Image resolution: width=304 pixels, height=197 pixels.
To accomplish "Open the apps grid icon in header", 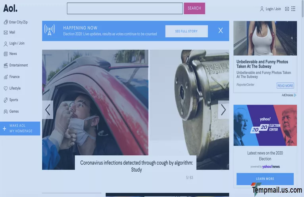I will click(293, 9).
